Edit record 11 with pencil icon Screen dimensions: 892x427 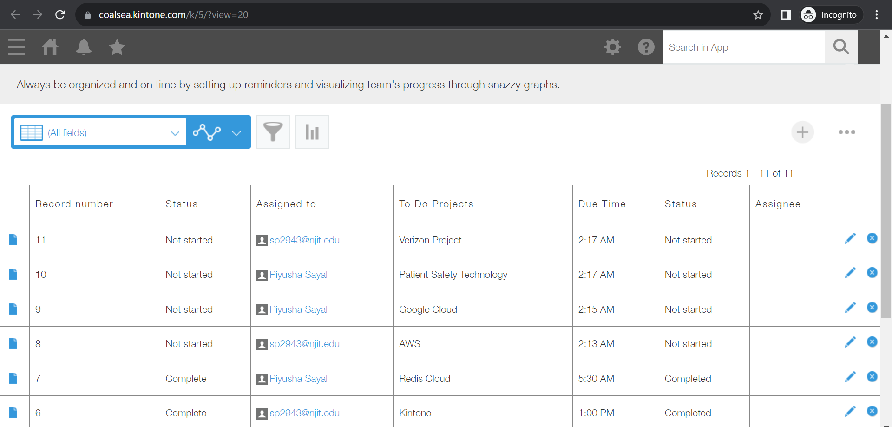tap(850, 239)
